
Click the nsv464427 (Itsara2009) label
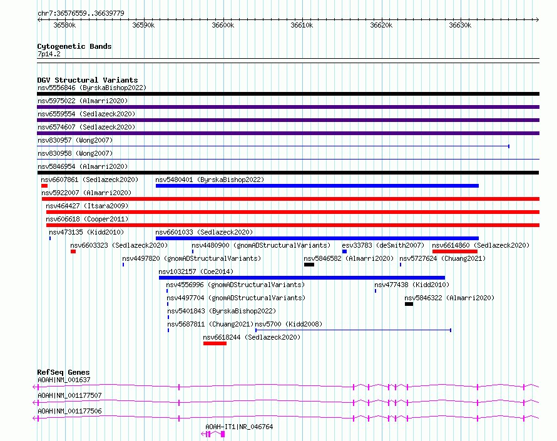pos(87,206)
